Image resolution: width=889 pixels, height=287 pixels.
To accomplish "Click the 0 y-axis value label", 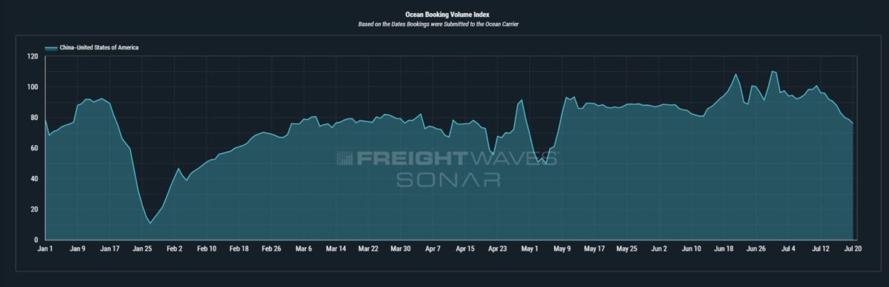I will (36, 240).
